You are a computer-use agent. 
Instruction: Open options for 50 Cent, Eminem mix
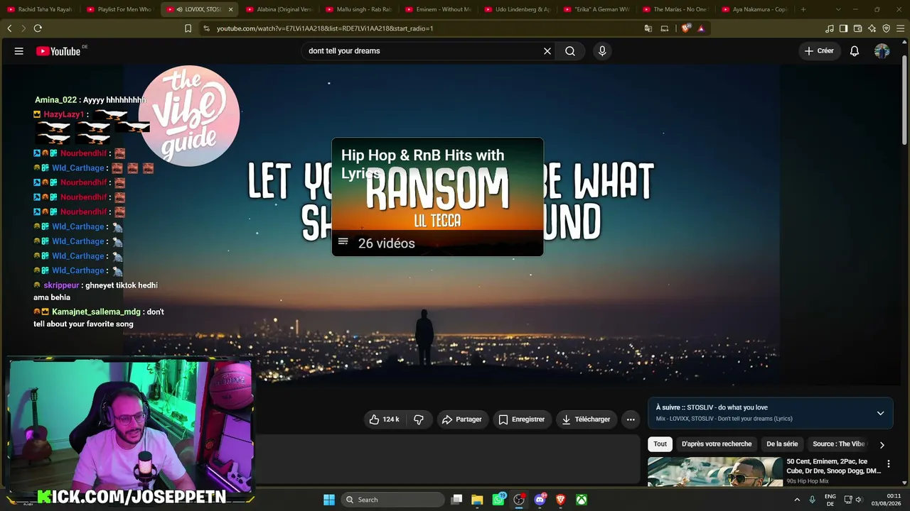(888, 463)
